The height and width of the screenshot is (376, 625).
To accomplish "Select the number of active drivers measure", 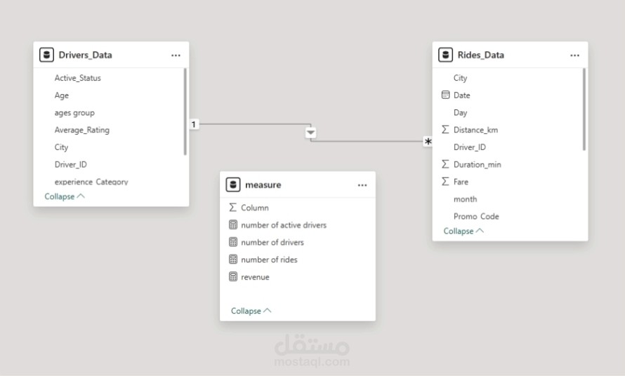I will pyautogui.click(x=284, y=225).
